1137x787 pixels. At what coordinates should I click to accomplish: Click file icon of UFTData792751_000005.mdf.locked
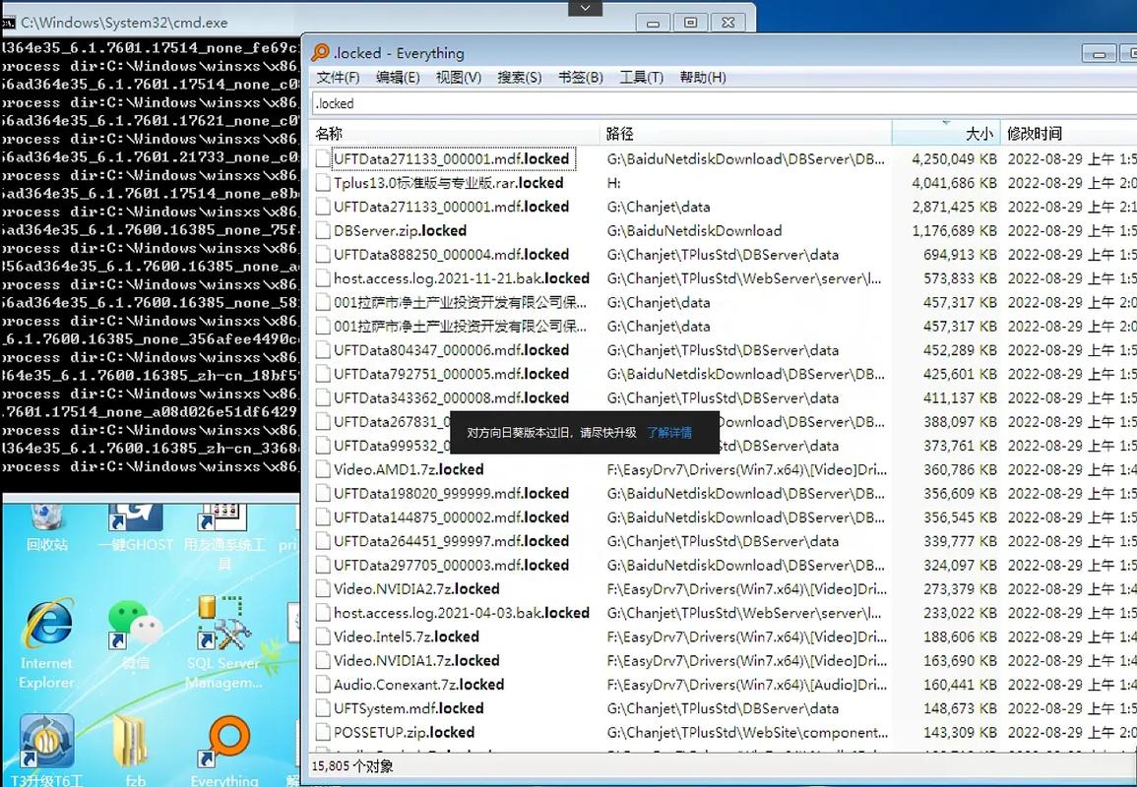(323, 374)
